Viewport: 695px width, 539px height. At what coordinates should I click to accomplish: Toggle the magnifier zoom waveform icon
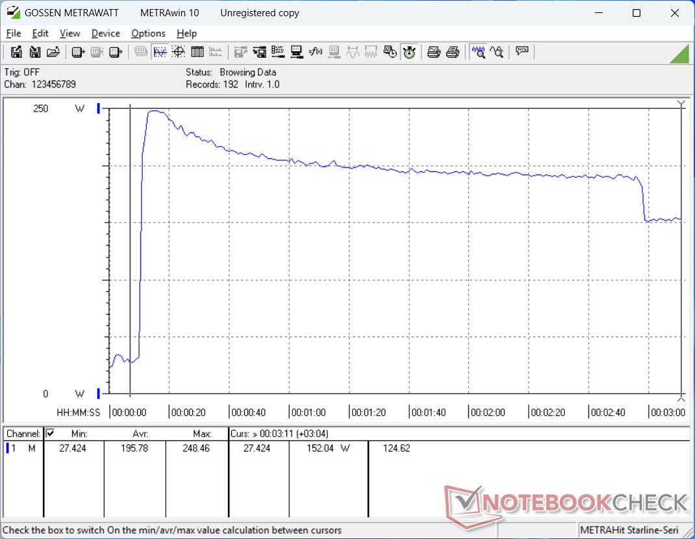[x=478, y=53]
